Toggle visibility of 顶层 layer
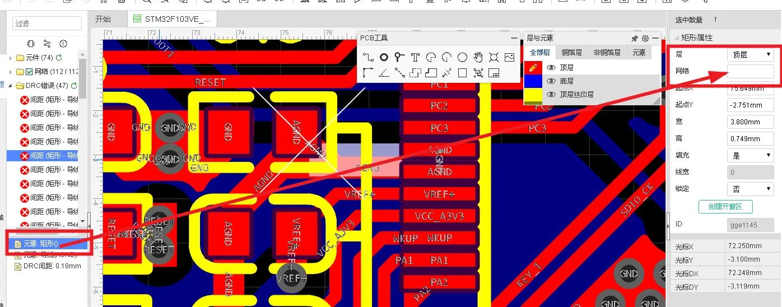The image size is (782, 307). [551, 68]
